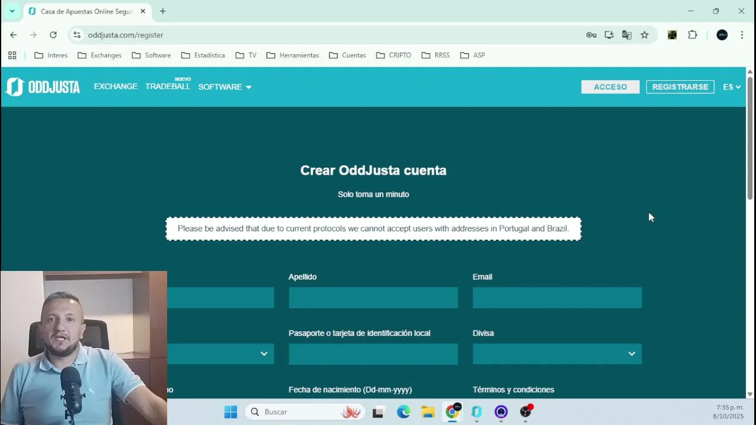The height and width of the screenshot is (425, 756).
Task: Click the Apellido input field
Action: pos(373,297)
